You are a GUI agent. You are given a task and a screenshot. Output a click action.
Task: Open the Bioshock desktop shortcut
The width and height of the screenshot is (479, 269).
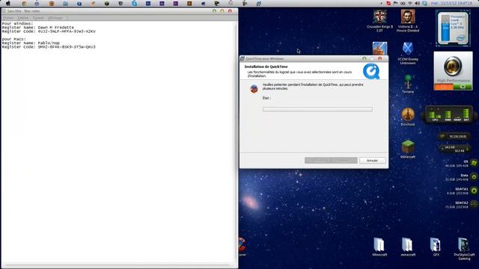408,117
